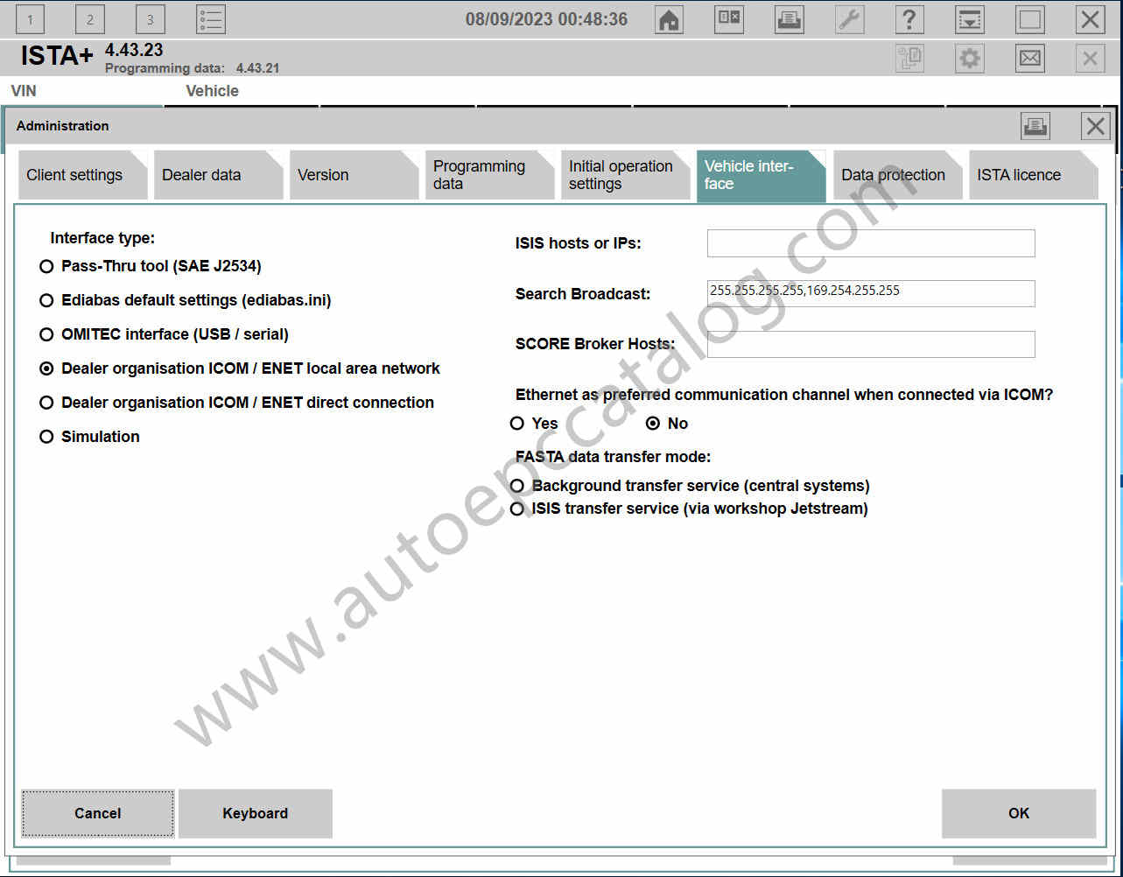
Task: Click the 'FASTA data transfer mode:' label
Action: [613, 457]
